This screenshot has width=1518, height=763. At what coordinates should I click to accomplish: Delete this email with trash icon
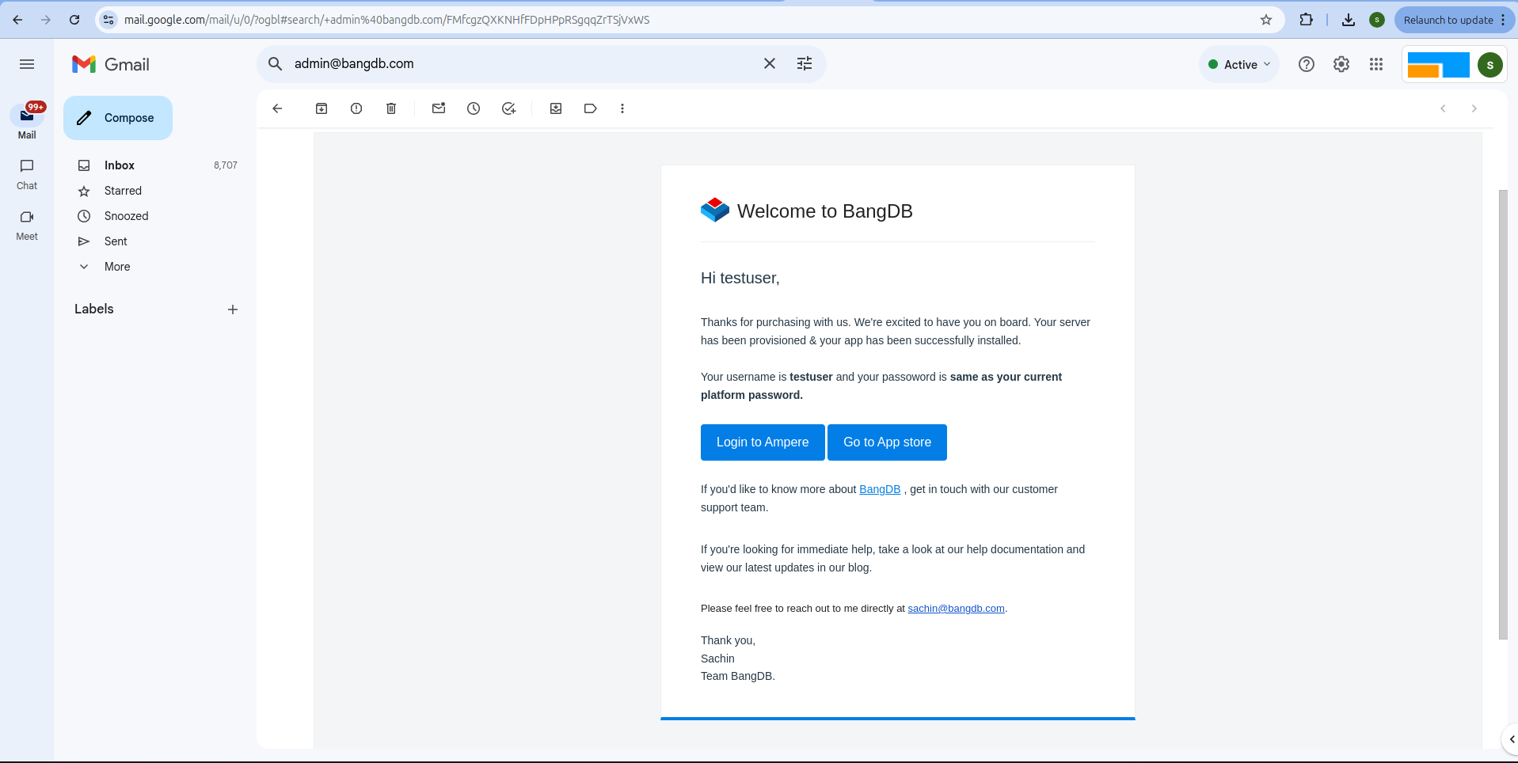(391, 108)
